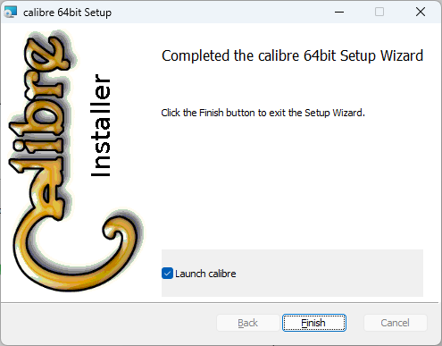This screenshot has width=442, height=346.
Task: Click the grayed-out Back button
Action: coord(248,323)
